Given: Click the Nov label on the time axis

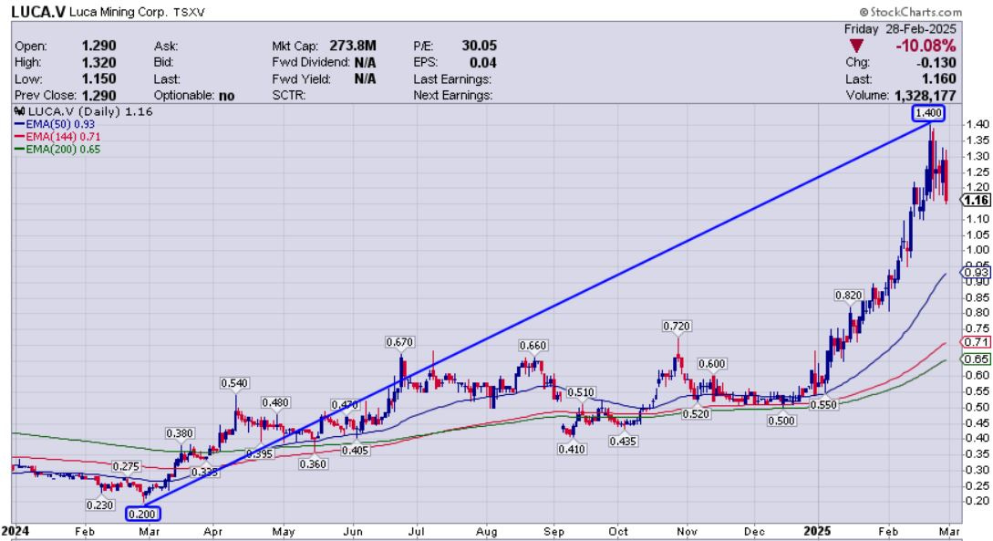Looking at the screenshot, I should [x=688, y=532].
